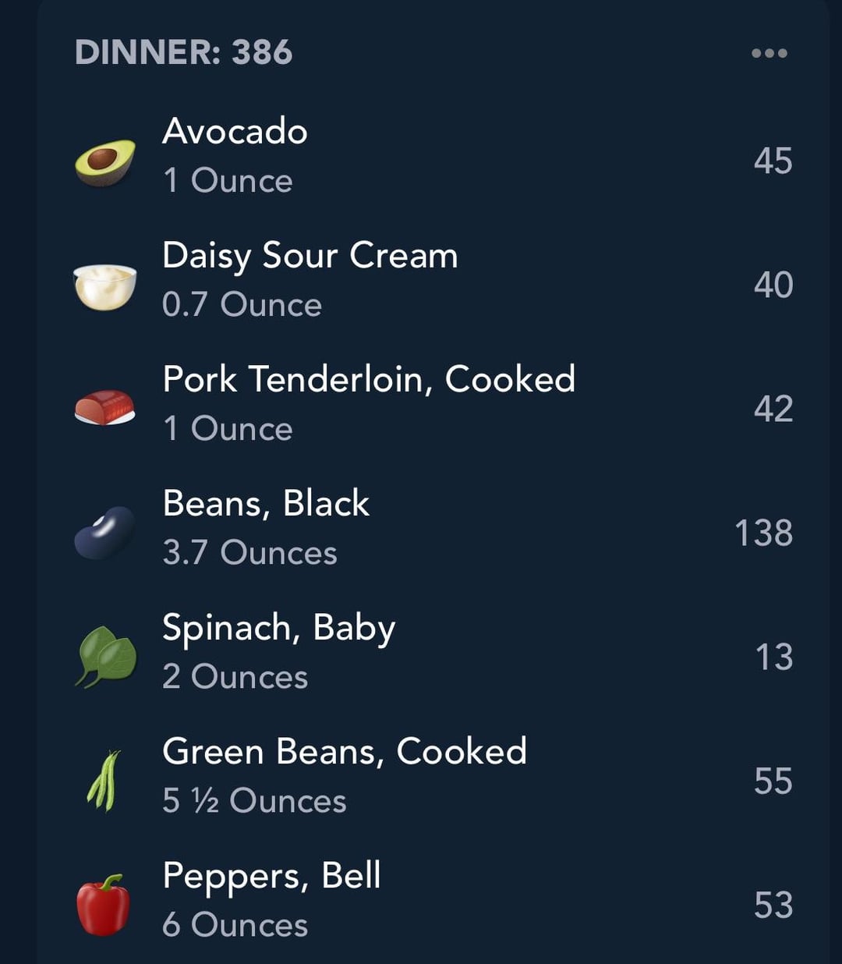This screenshot has height=964, width=842.
Task: Tap the 0.7 Ounce serving text
Action: (242, 305)
